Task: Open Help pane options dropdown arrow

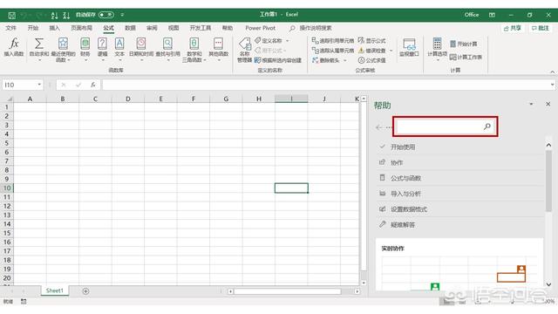Action: tap(531, 104)
